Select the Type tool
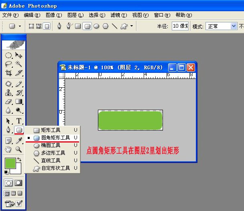This screenshot has height=211, width=244. click(x=19, y=121)
